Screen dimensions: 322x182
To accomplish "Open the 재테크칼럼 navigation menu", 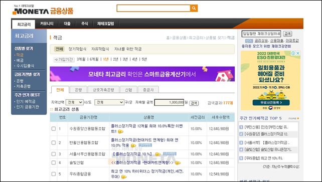I will pos(105,24).
